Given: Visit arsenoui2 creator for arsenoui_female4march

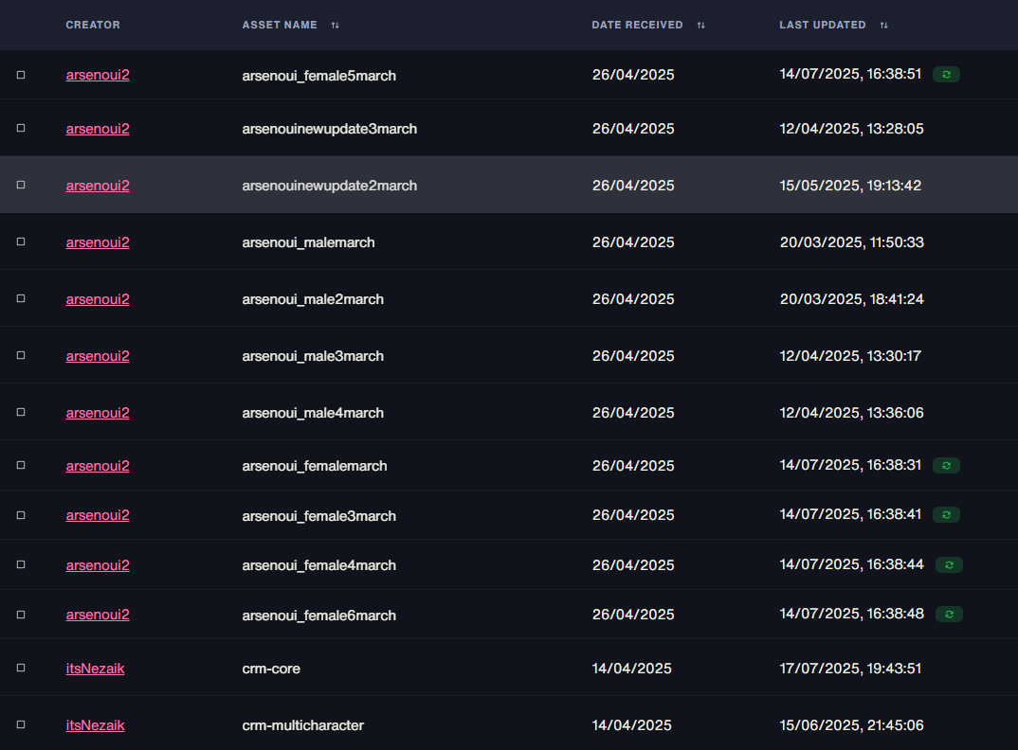Looking at the screenshot, I should point(98,565).
